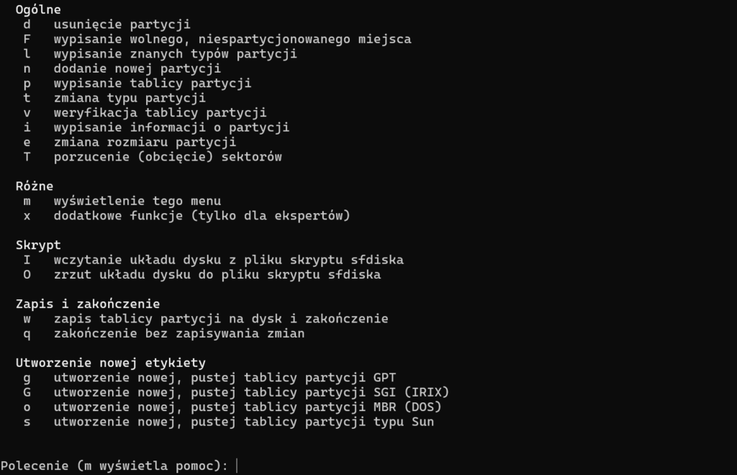The image size is (737, 475).
Task: Click the 'dodatkowe funkcje (tylko dla ekspertów)' entry
Action: [x=202, y=215]
